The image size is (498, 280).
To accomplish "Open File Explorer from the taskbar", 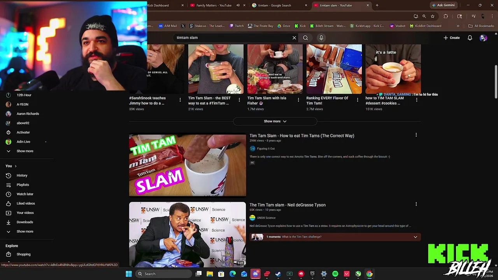I will point(210,274).
